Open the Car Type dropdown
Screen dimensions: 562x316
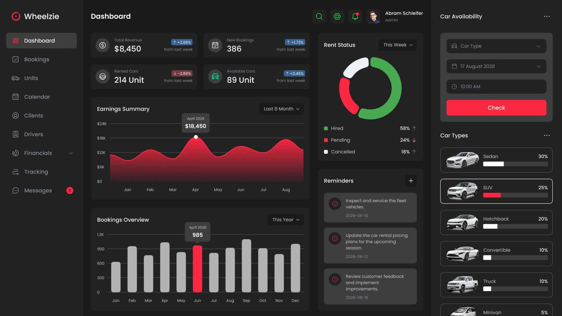click(496, 46)
